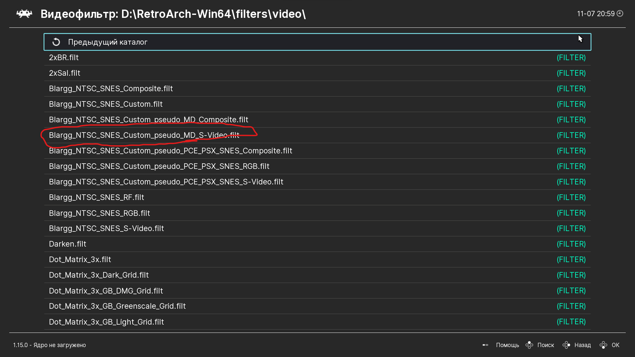Click the back arrow icon for previous directory
Viewport: 635px width, 357px height.
56,42
